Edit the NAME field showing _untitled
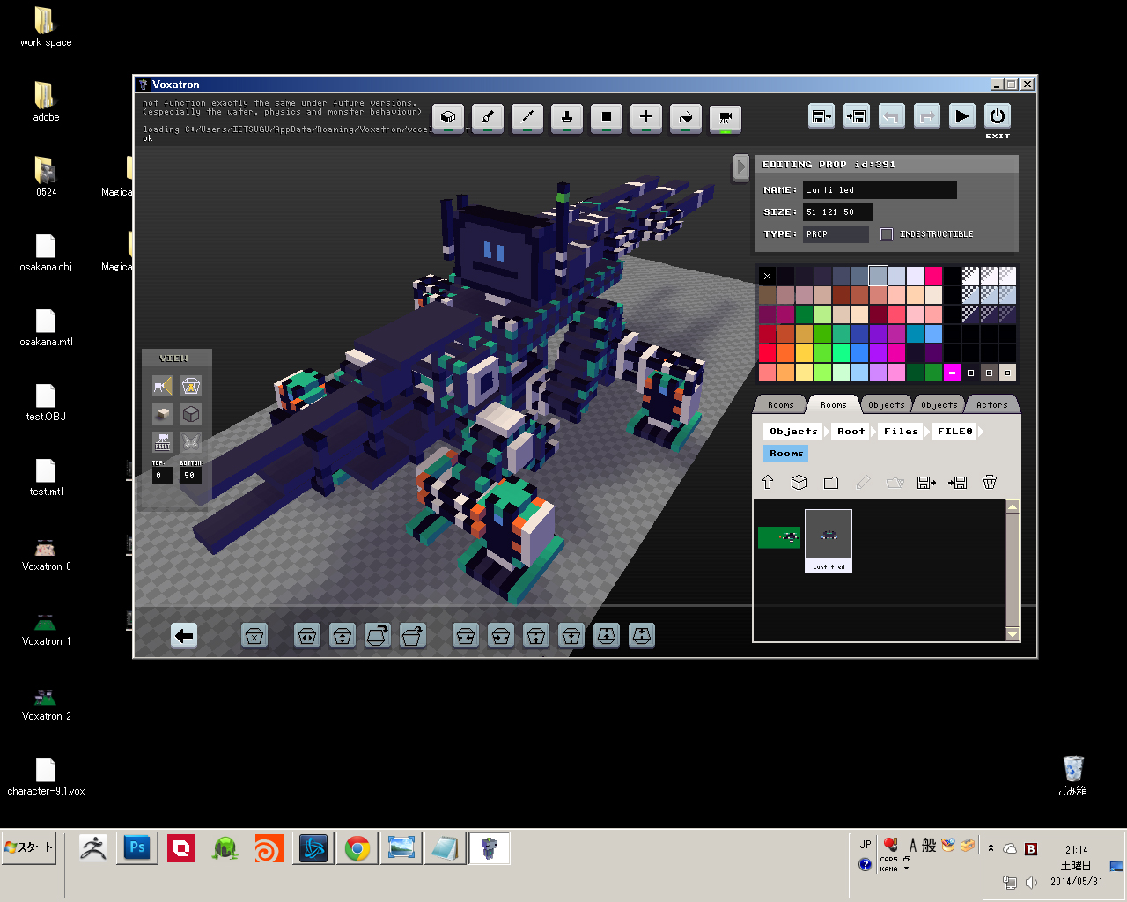Screen dimensions: 1127x902 click(x=880, y=190)
